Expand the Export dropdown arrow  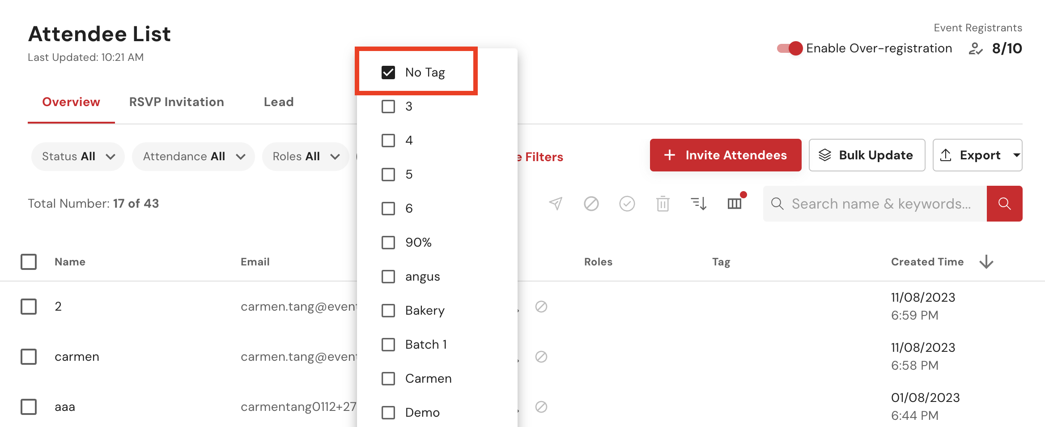click(x=1016, y=155)
